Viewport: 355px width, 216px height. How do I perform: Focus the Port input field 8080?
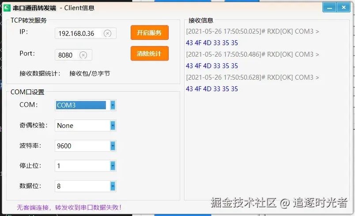pyautogui.click(x=73, y=55)
